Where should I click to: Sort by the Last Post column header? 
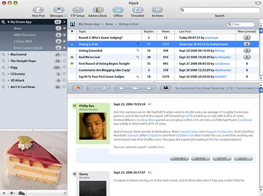[205, 32]
